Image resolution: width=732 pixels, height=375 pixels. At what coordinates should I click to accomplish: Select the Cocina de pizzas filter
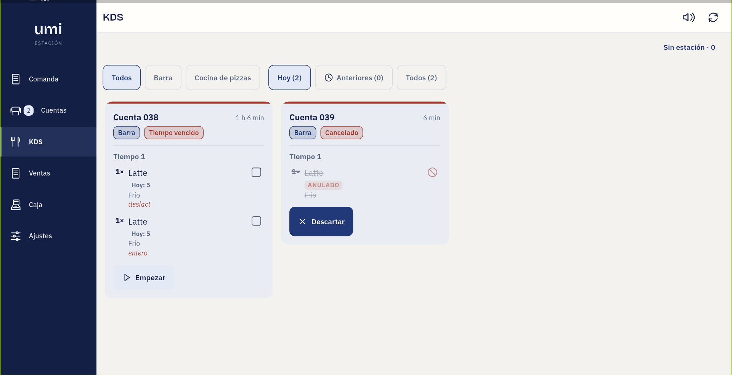(223, 78)
